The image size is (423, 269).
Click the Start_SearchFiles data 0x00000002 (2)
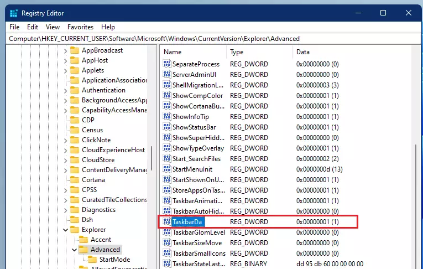(317, 159)
